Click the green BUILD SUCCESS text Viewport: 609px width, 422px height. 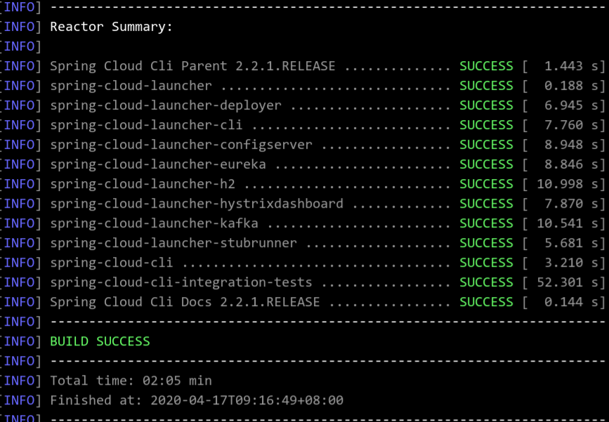(100, 341)
